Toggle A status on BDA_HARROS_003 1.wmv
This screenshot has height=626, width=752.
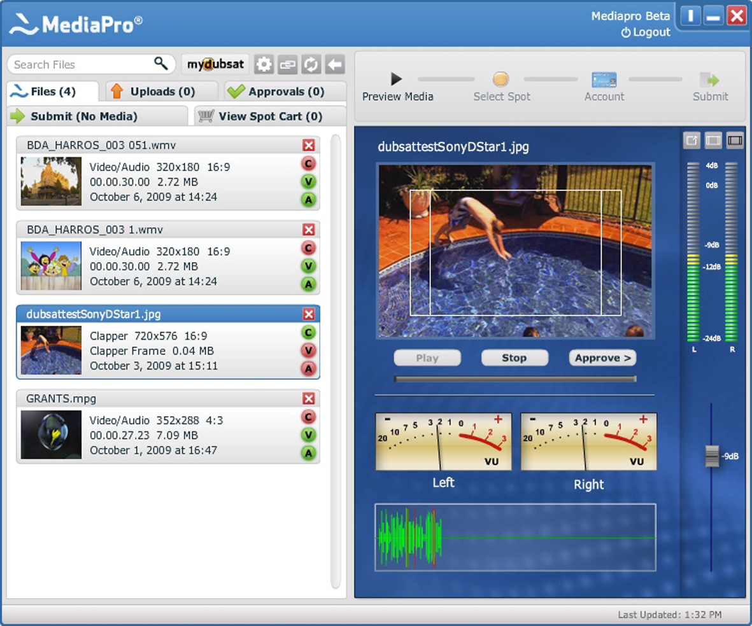click(309, 284)
